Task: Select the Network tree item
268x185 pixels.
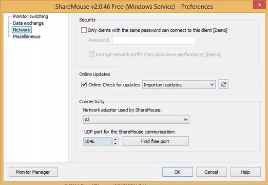Action: click(x=22, y=30)
